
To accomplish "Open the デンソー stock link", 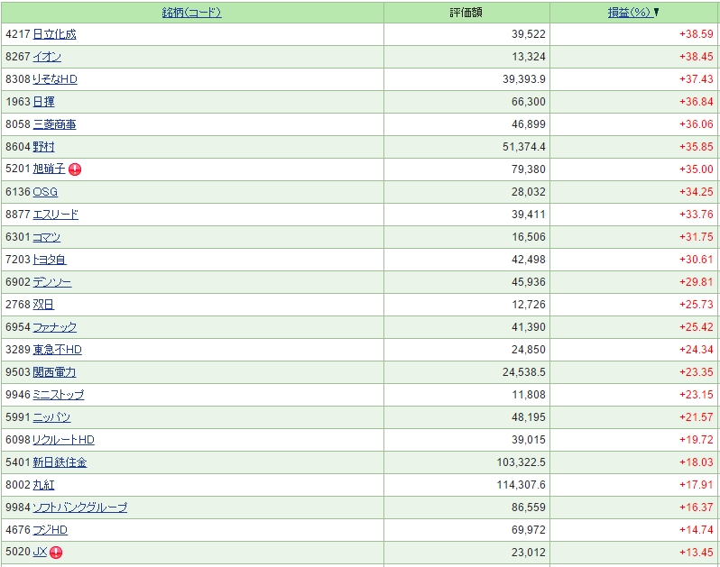I will [52, 282].
